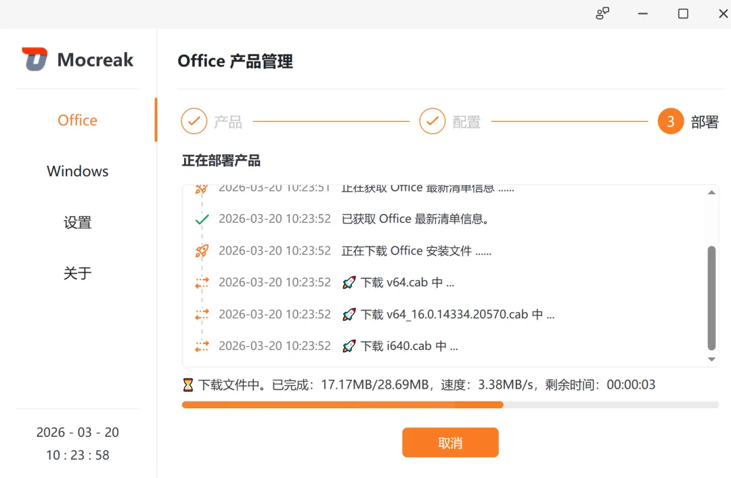Click the 下载 i640.cab 中 log text
This screenshot has width=731, height=478.
tap(409, 346)
